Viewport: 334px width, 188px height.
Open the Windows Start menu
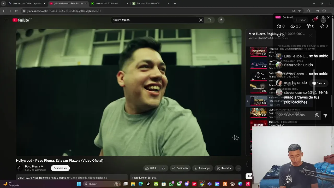[x=79, y=184]
